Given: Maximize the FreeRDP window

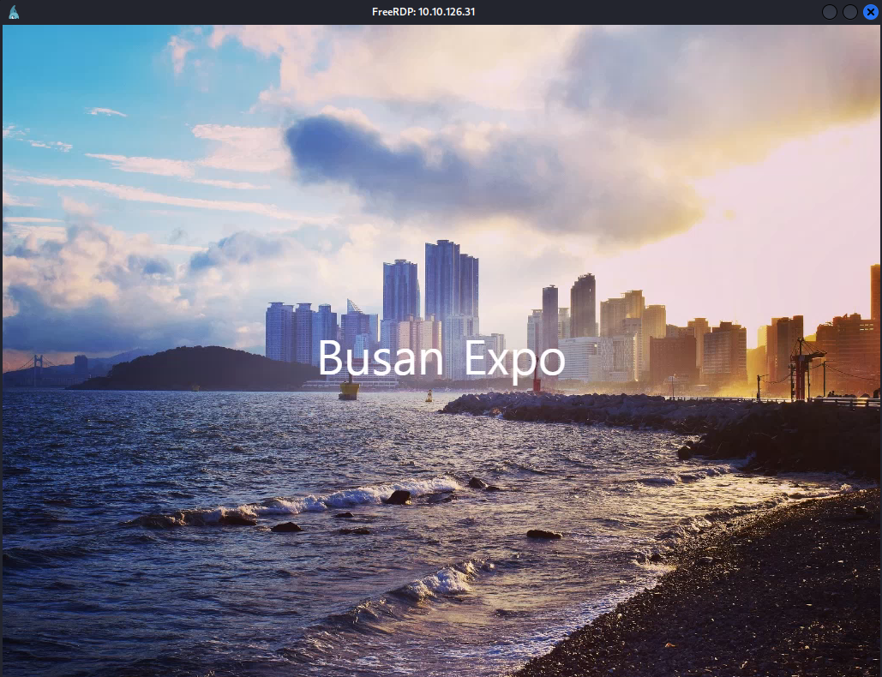Looking at the screenshot, I should 849,12.
